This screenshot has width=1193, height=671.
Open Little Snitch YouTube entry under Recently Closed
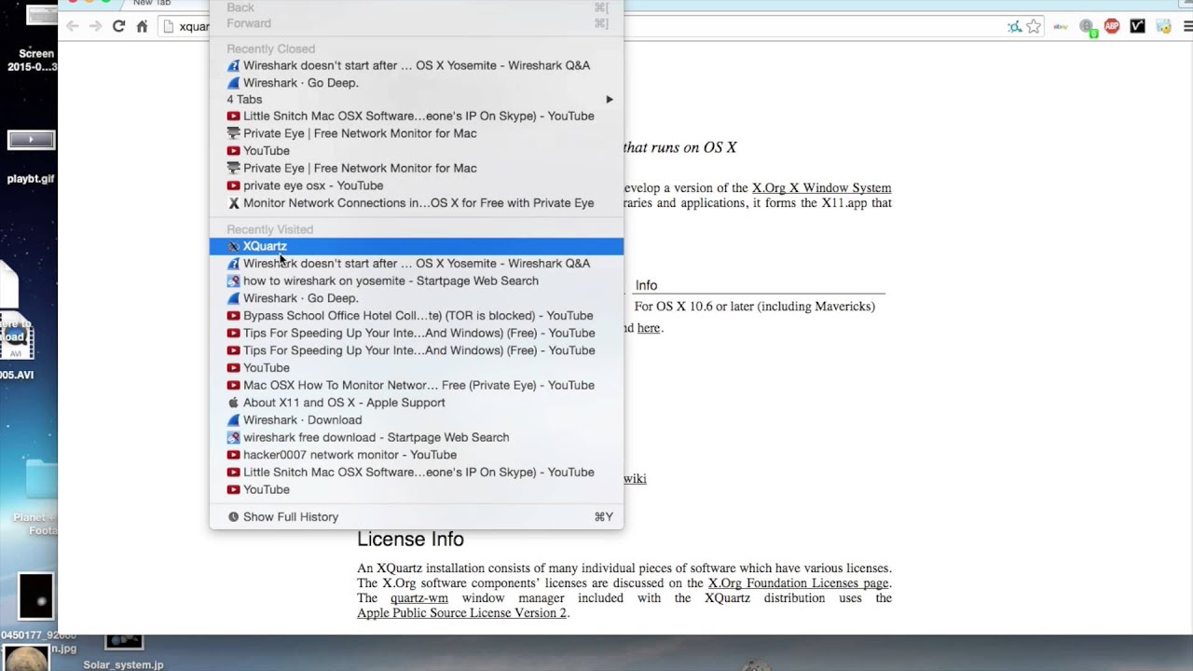pos(417,116)
